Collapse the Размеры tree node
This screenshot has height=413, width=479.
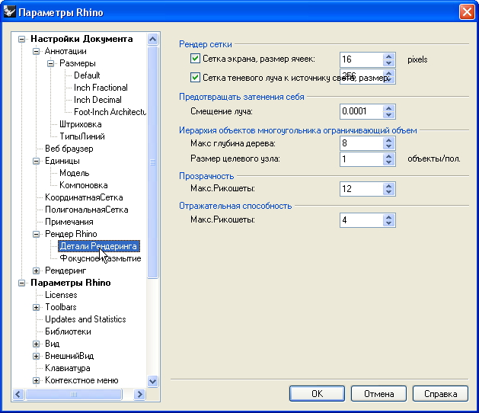pyautogui.click(x=50, y=63)
